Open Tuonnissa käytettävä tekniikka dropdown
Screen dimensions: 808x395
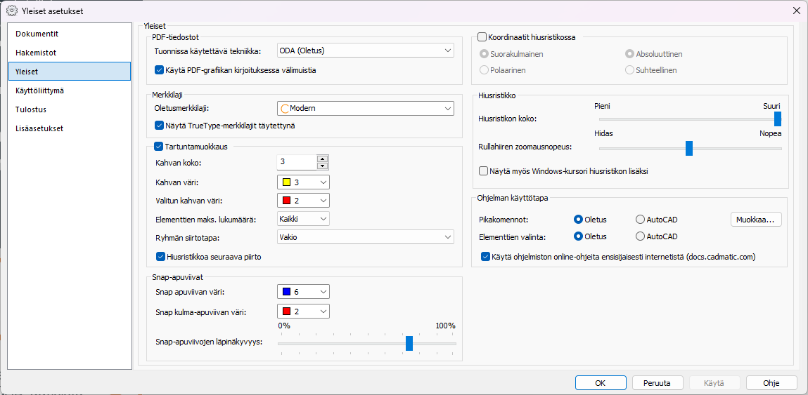tap(447, 51)
